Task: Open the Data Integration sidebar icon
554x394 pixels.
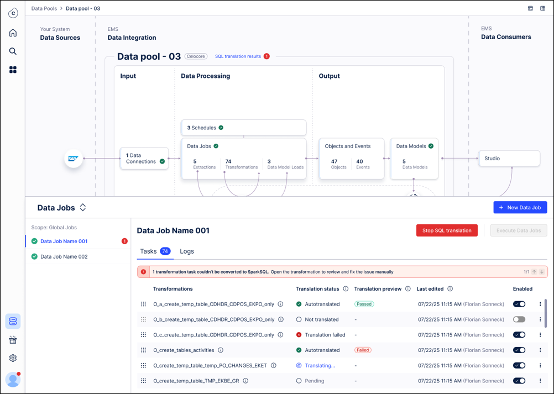Action: coord(13,321)
